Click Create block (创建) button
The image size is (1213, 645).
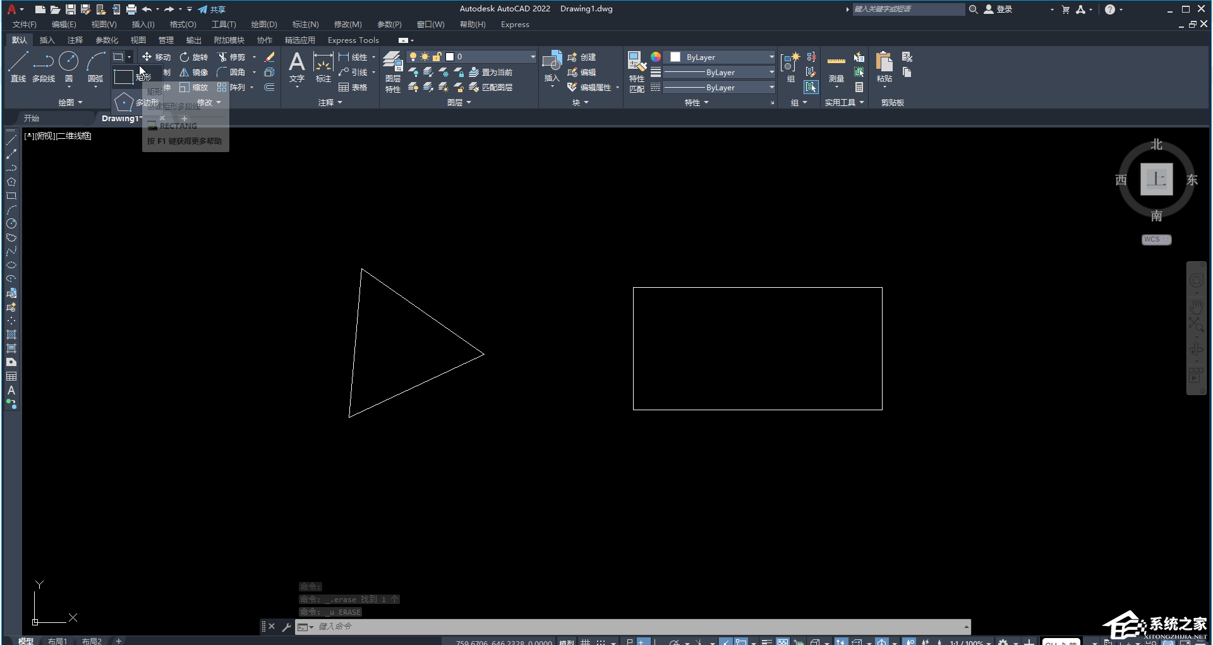[581, 57]
